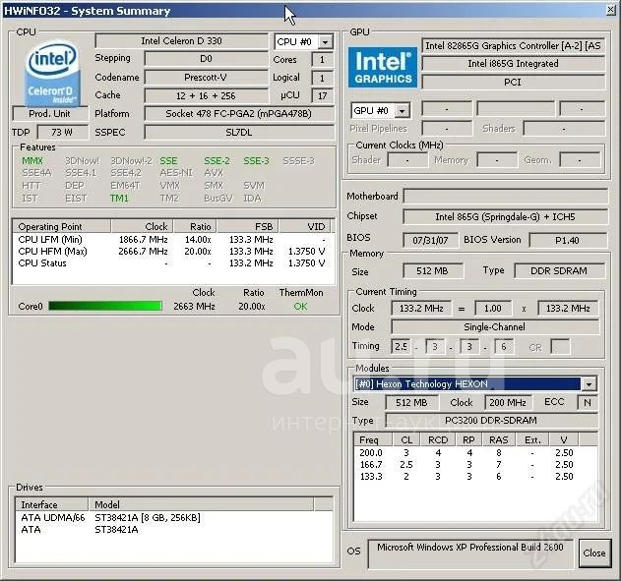Click the BIOS date 07/31/07
Screen dimensions: 621x581
pyautogui.click(x=430, y=240)
